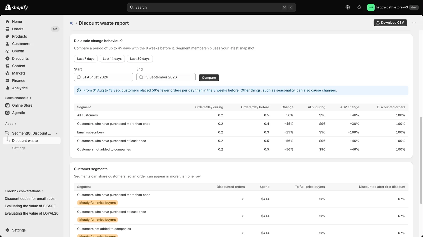Click the 'Customer segments' heading

tap(91, 169)
